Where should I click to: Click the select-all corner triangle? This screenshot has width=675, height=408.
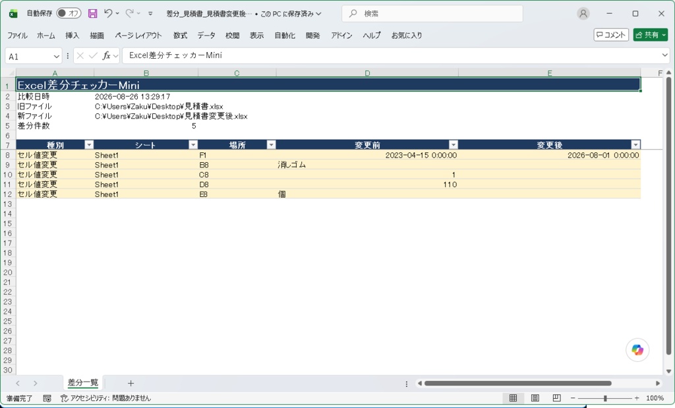[x=11, y=73]
